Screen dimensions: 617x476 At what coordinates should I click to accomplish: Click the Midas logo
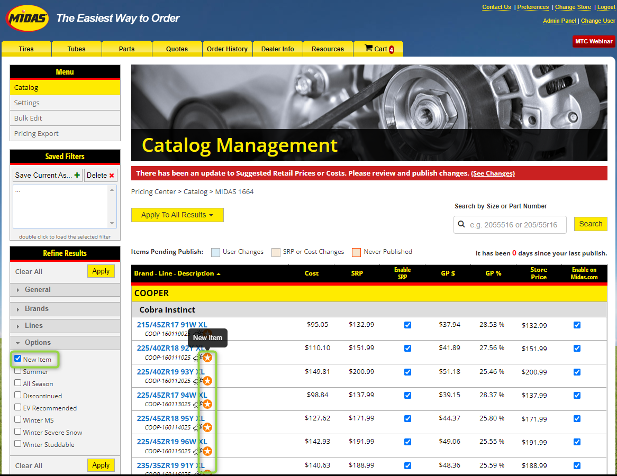[27, 18]
